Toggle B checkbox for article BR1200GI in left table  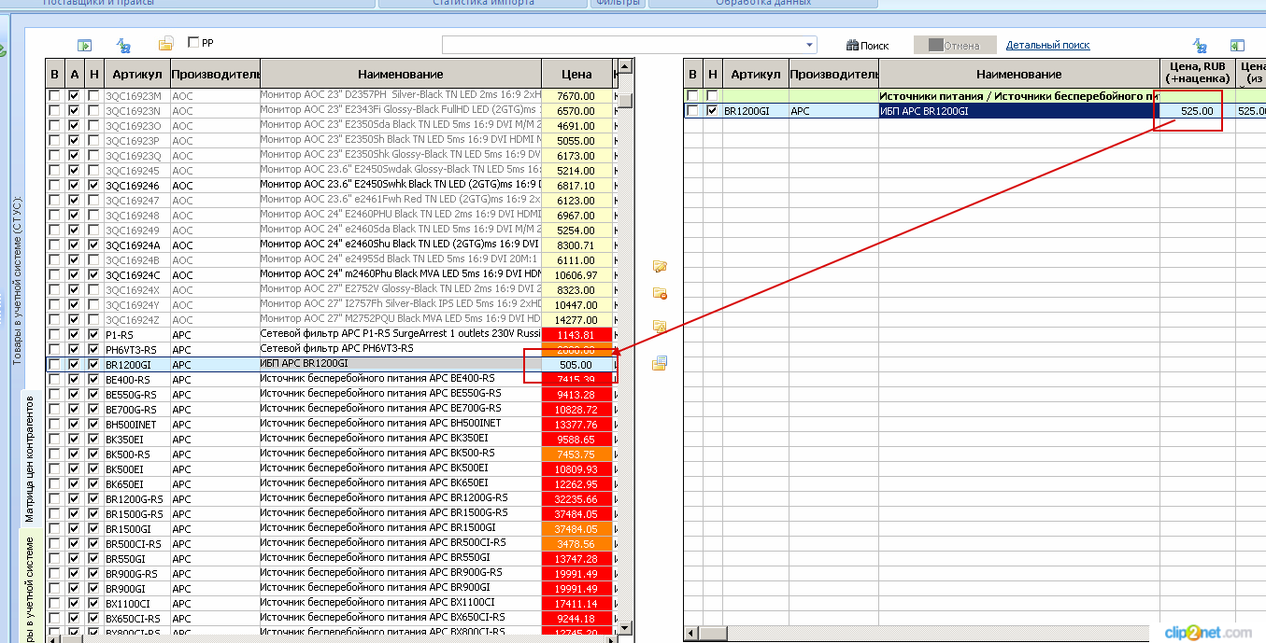(54, 365)
